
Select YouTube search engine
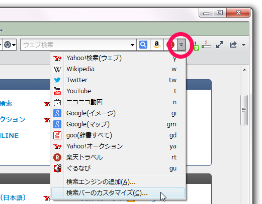[118, 91]
